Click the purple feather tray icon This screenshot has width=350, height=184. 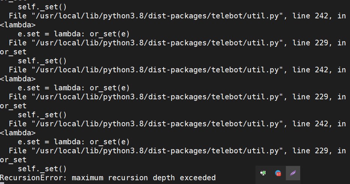pos(293,173)
